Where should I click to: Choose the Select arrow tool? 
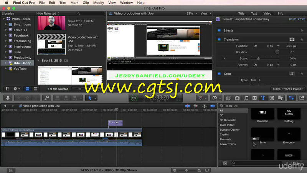point(90,98)
